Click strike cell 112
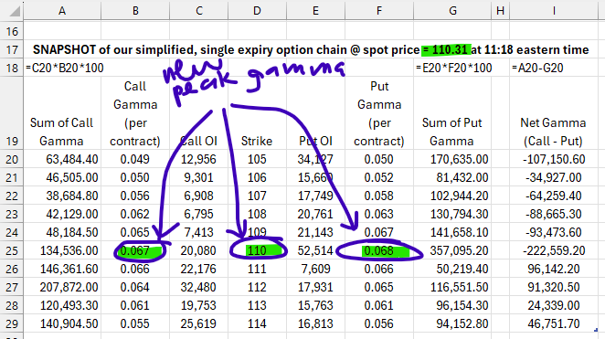Viewport: 605px width, 339px height. pyautogui.click(x=257, y=287)
